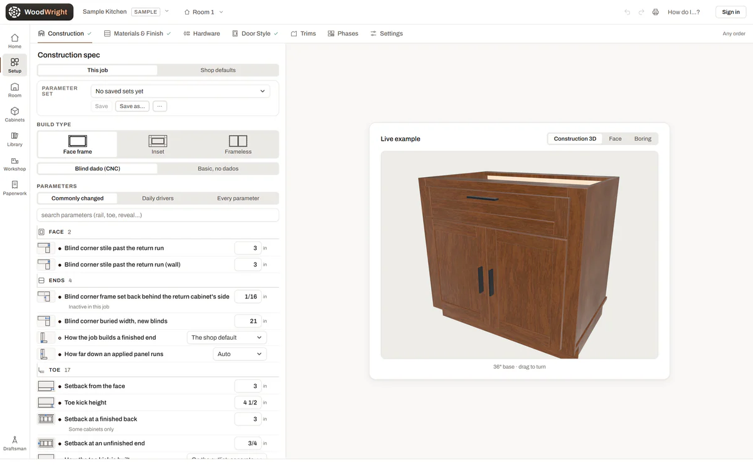Viewport: 753px width, 471px height.
Task: Open the Room sidebar section
Action: [14, 90]
